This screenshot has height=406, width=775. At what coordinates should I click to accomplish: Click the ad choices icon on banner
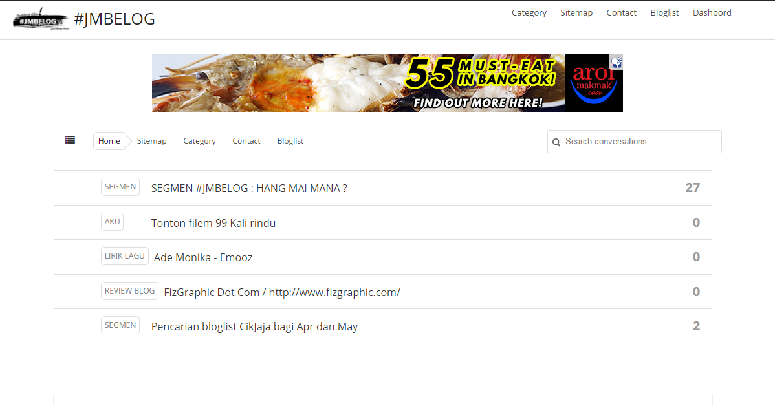pyautogui.click(x=617, y=62)
